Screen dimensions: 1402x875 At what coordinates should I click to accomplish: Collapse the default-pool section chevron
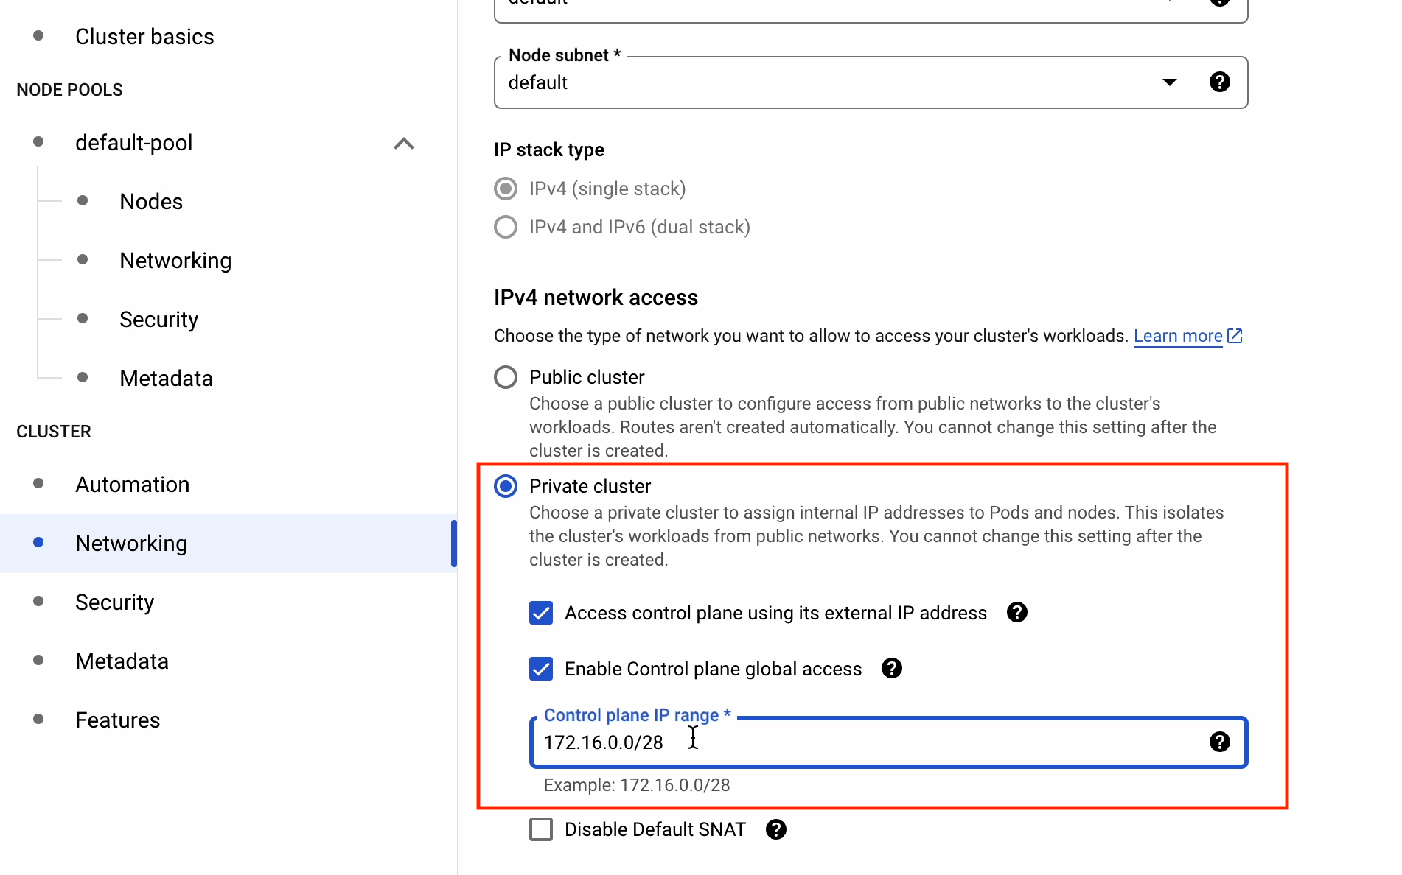click(404, 143)
